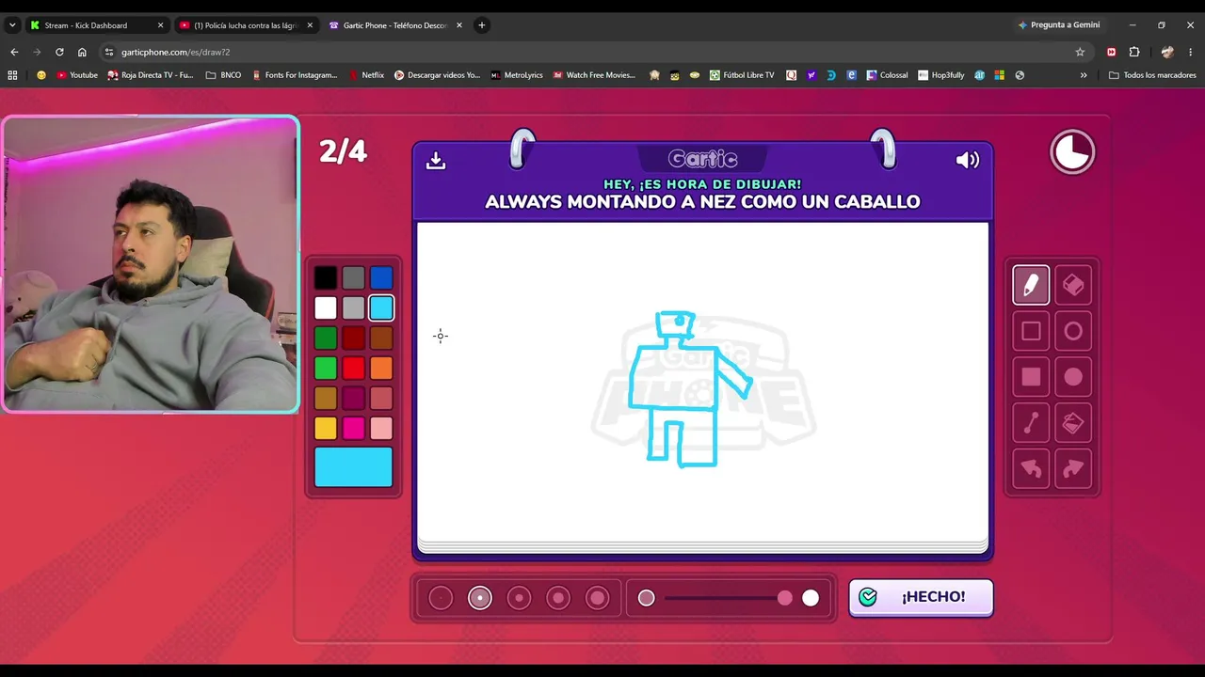Choose the empty rectangle shape tool
The height and width of the screenshot is (677, 1205).
(1031, 331)
